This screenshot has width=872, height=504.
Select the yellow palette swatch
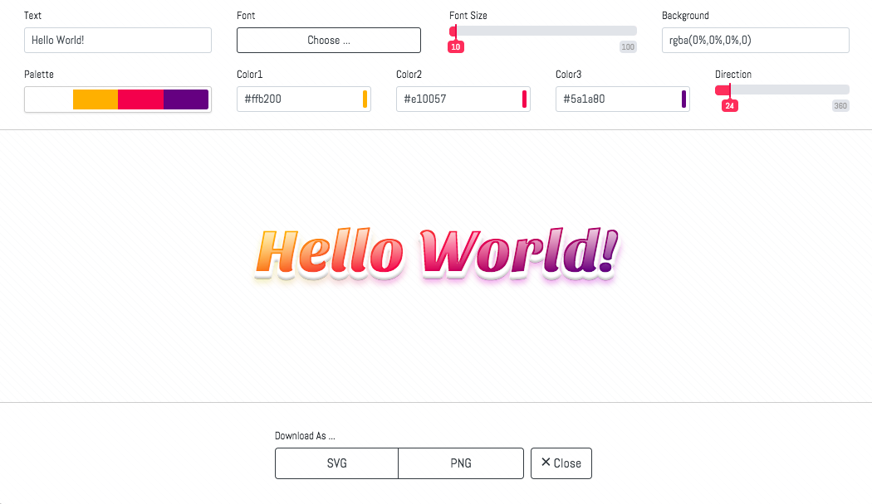(x=94, y=99)
